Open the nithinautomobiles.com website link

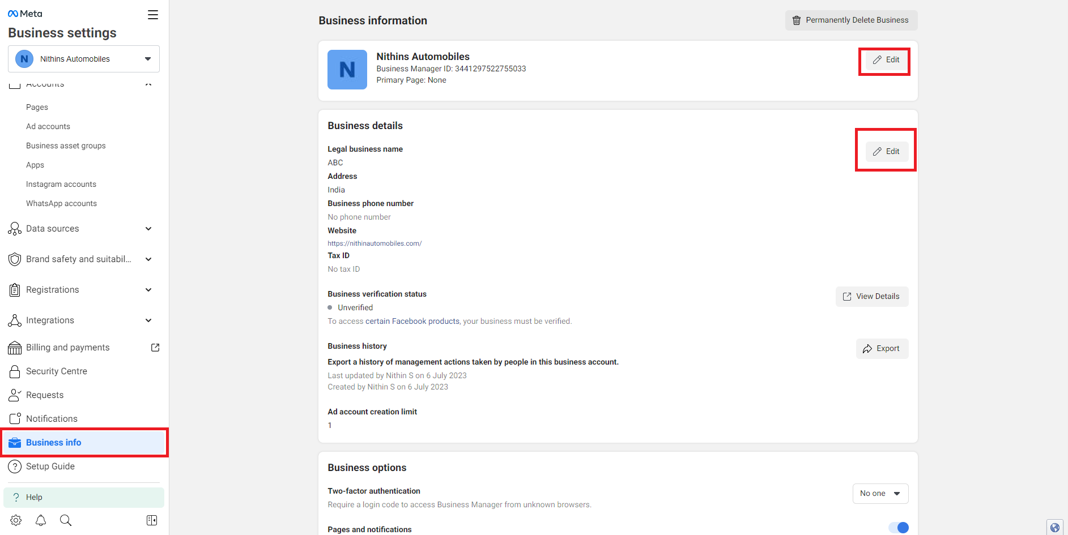coord(375,243)
